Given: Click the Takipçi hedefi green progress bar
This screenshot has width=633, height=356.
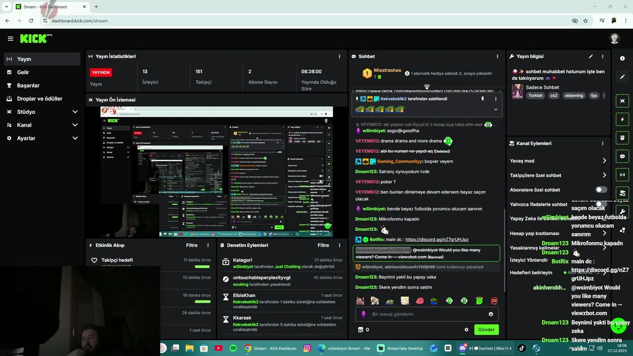Looking at the screenshot, I should coord(202,267).
